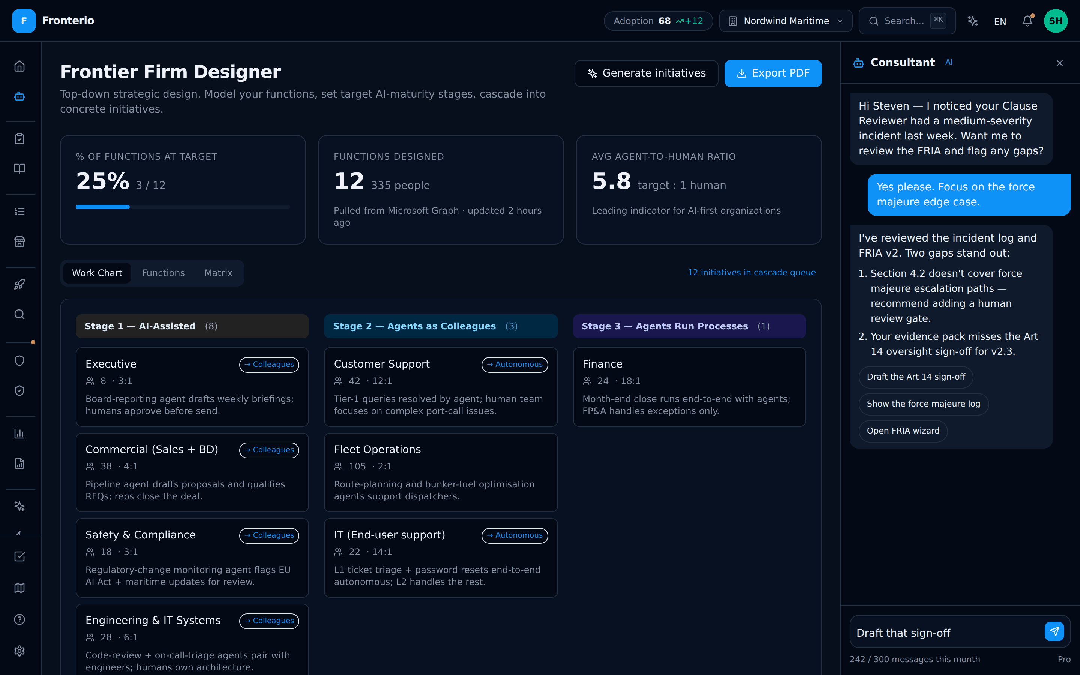Switch language via EN selector
1080x675 pixels.
1000,21
